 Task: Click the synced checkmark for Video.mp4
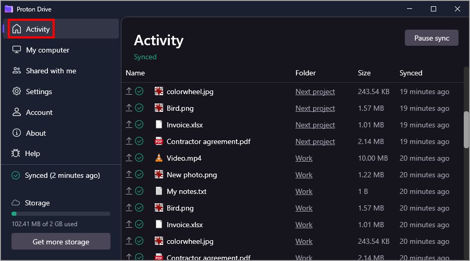[x=139, y=158]
